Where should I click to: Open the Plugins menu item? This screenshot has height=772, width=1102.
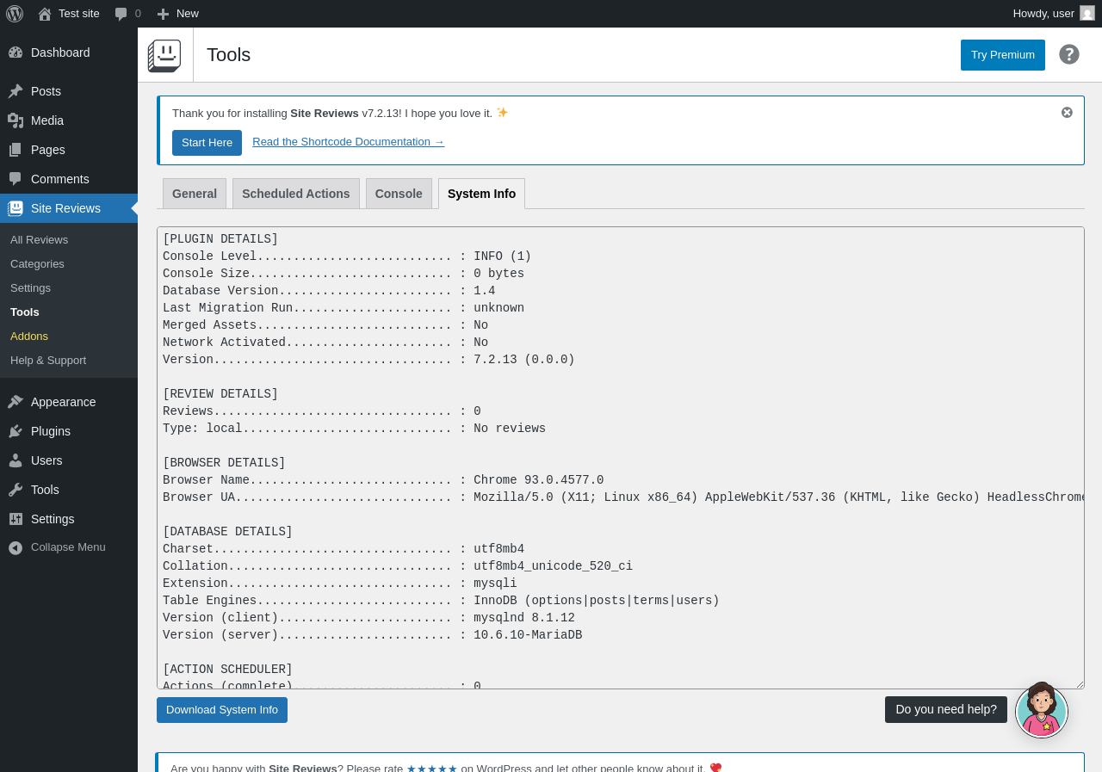point(69,431)
